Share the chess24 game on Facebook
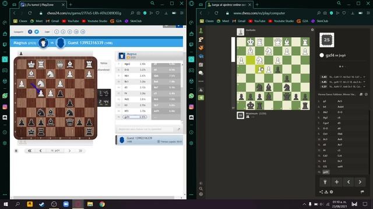 tap(30, 32)
